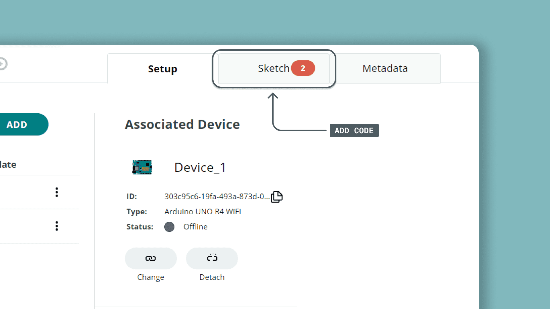Click the broken-link Detach device icon
The image size is (550, 309).
(x=212, y=258)
